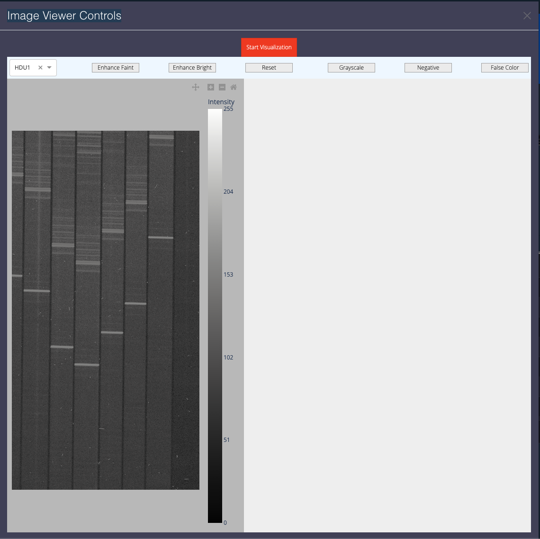
Task: Click the 204 colorbar tick label
Action: click(x=228, y=191)
